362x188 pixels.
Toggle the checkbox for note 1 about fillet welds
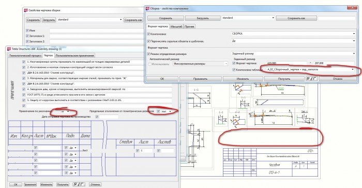(x=24, y=62)
